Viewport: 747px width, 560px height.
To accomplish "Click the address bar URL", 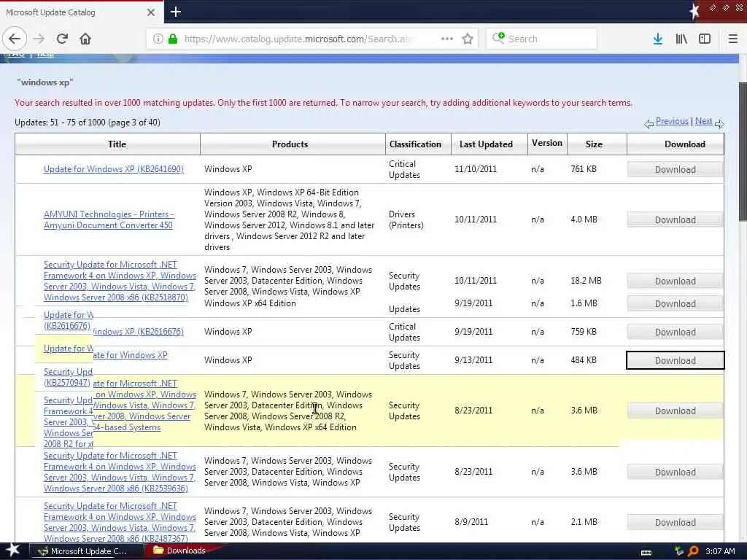I will coord(299,39).
